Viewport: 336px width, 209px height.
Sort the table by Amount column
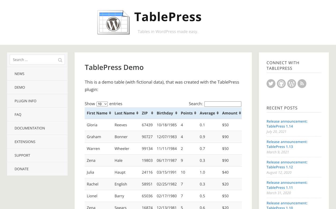click(231, 113)
